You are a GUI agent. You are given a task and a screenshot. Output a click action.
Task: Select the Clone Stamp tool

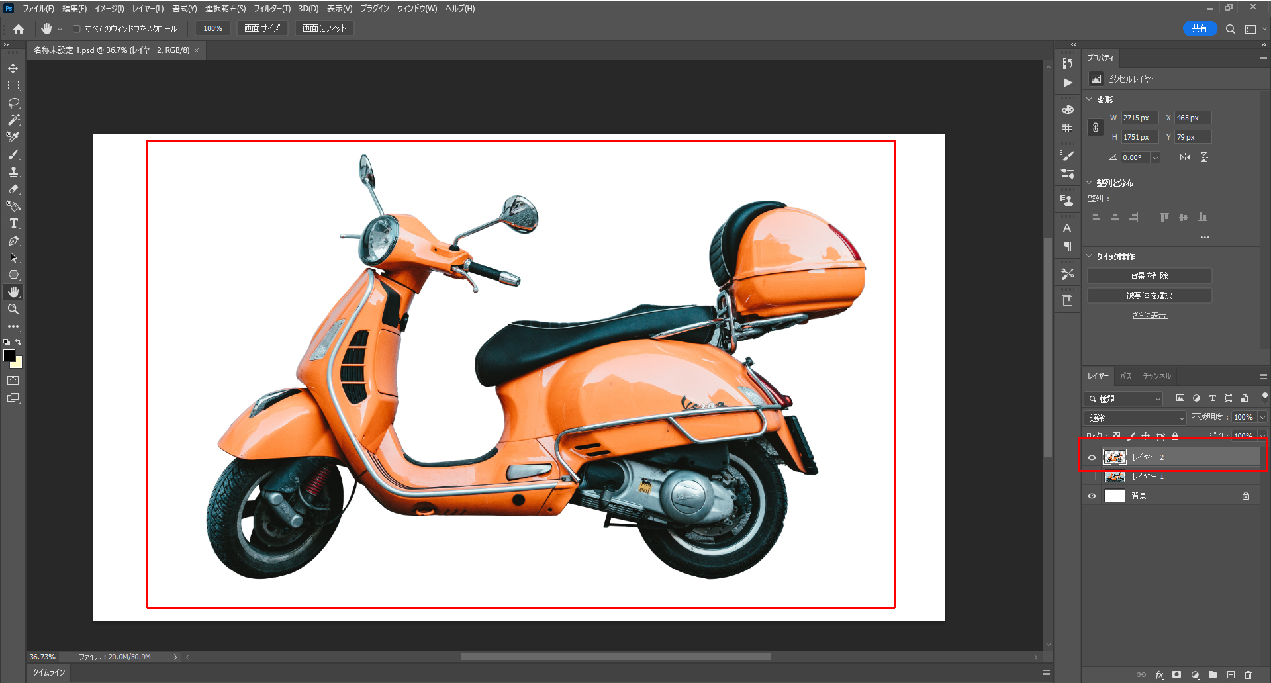point(13,172)
